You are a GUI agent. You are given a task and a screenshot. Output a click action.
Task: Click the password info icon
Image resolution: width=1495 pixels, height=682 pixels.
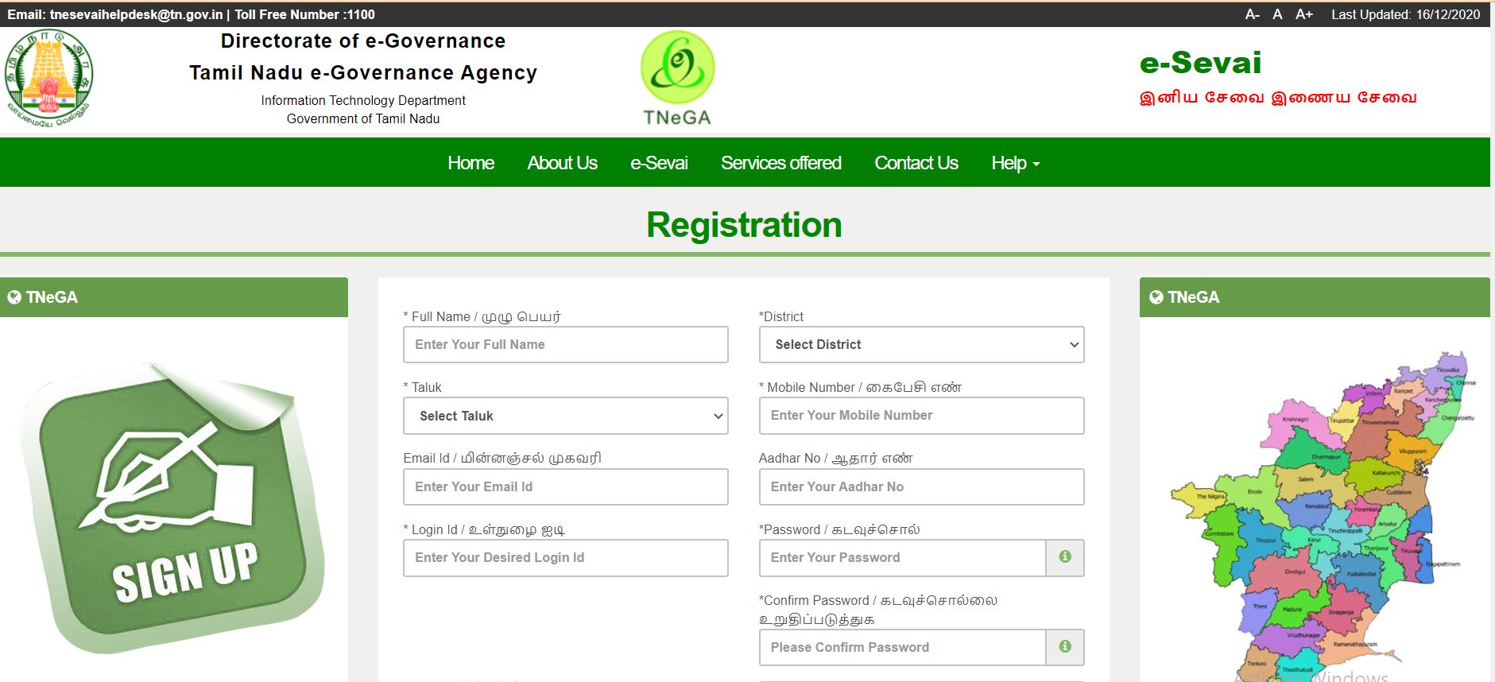[1065, 557]
